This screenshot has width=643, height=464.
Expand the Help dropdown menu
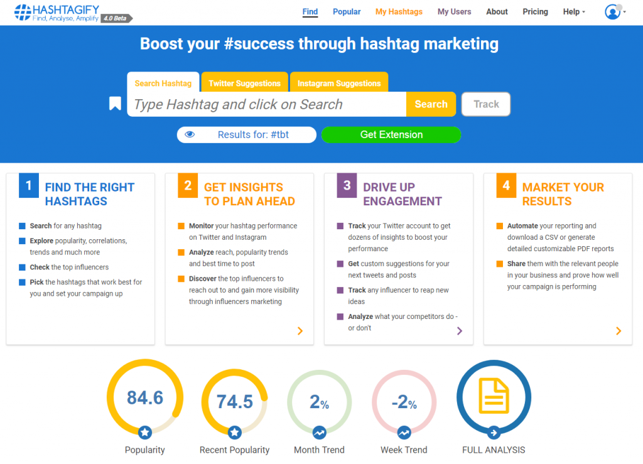574,12
